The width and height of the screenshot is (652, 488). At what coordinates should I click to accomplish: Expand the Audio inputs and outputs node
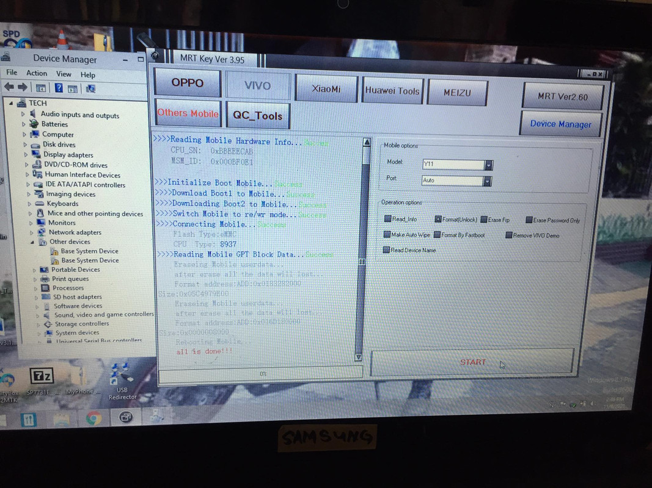pyautogui.click(x=23, y=113)
